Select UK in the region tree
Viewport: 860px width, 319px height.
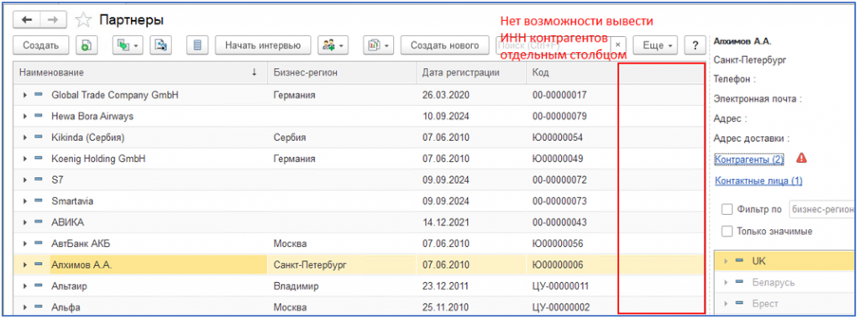pos(758,261)
